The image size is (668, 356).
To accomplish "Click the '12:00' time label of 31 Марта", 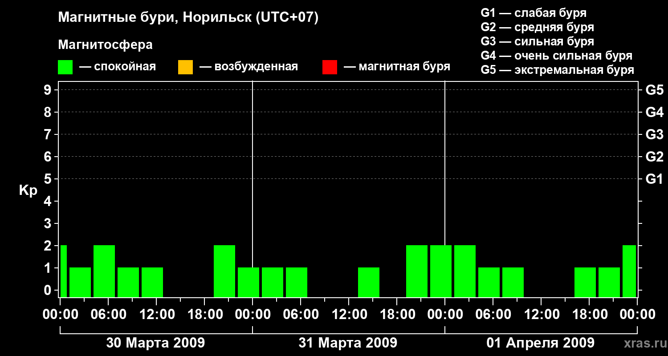I will 349,315.
